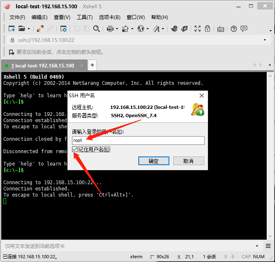The image size is (275, 262).
Task: Click the next tab arrow
Action: coord(261,65)
